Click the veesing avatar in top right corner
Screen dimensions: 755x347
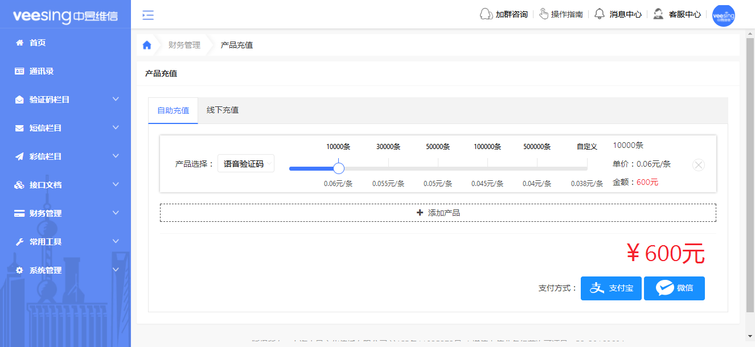click(724, 16)
